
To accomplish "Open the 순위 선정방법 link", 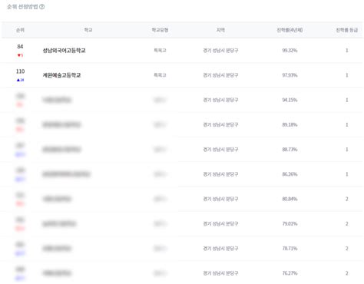I will [22, 7].
